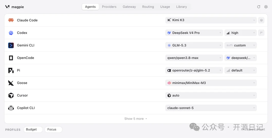Click the Claude Code agent icon
Image resolution: width=272 pixels, height=138 pixels.
[x=11, y=20]
